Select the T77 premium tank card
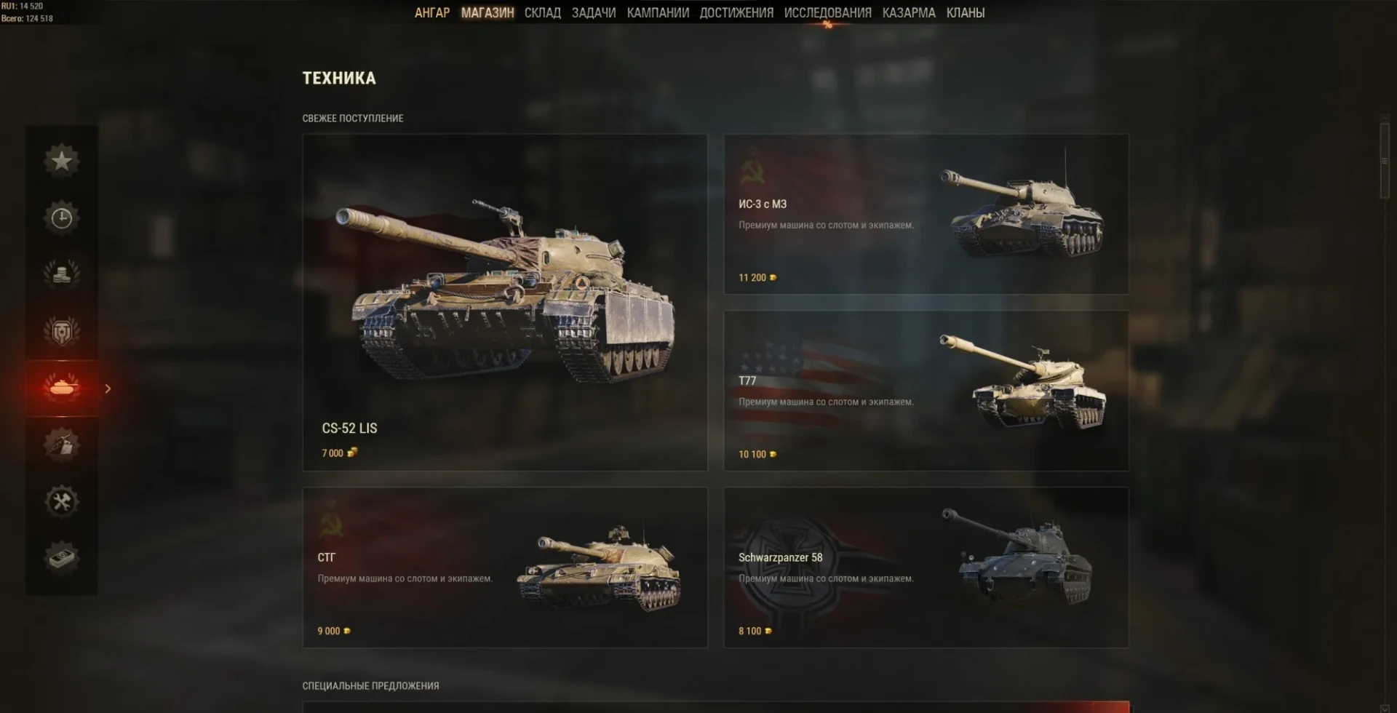1397x713 pixels. coord(926,391)
